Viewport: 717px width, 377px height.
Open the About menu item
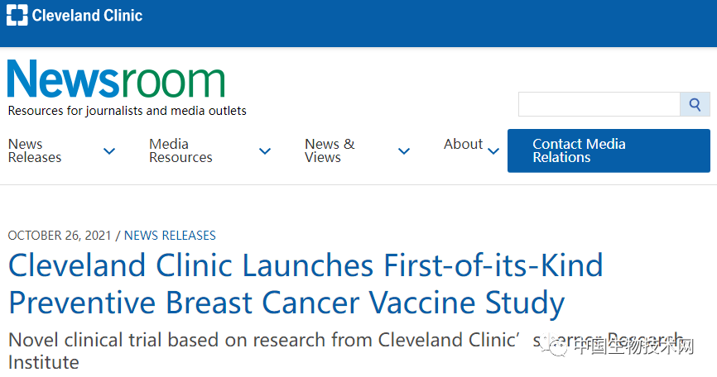point(463,145)
